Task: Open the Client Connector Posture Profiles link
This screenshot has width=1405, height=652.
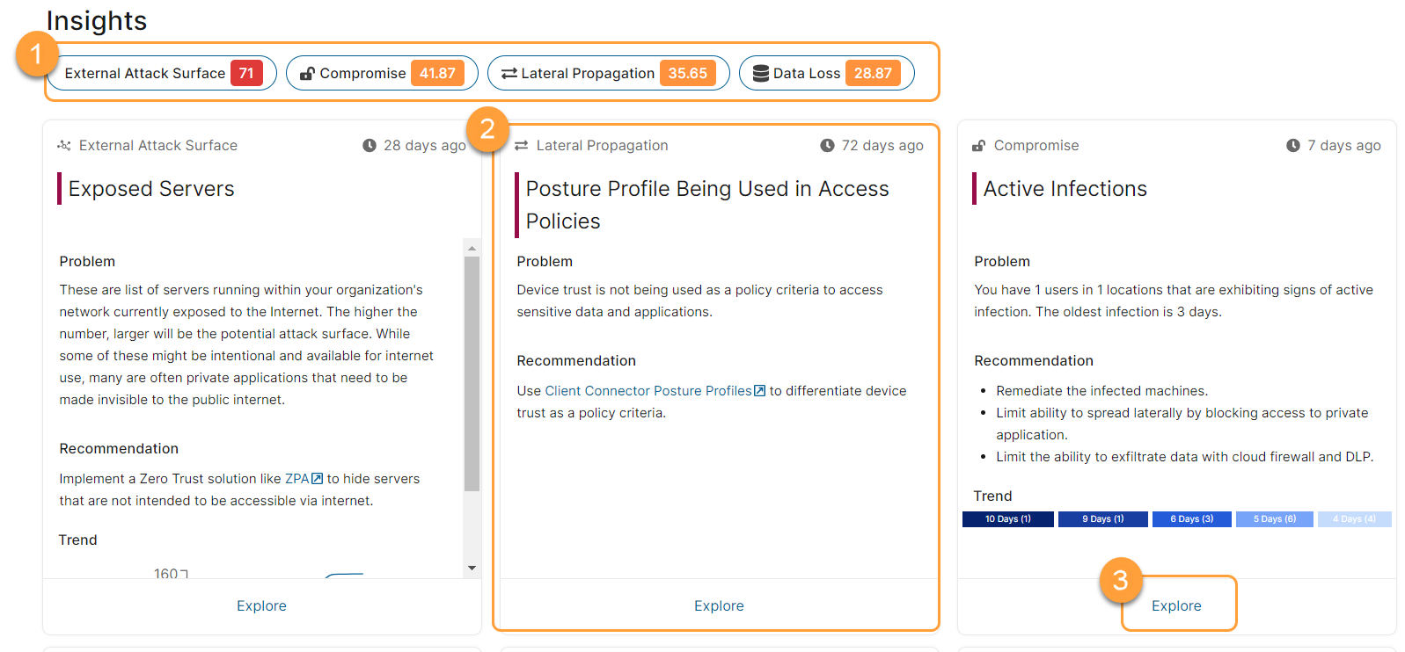Action: (648, 391)
